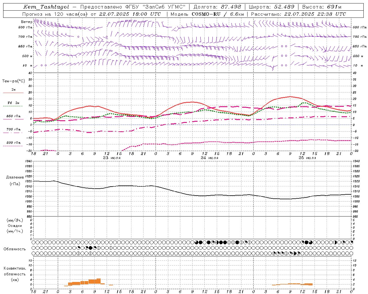Screen dimensions: 368x294
Task: Click the 'Давление' pressure label
Action: click(x=15, y=177)
